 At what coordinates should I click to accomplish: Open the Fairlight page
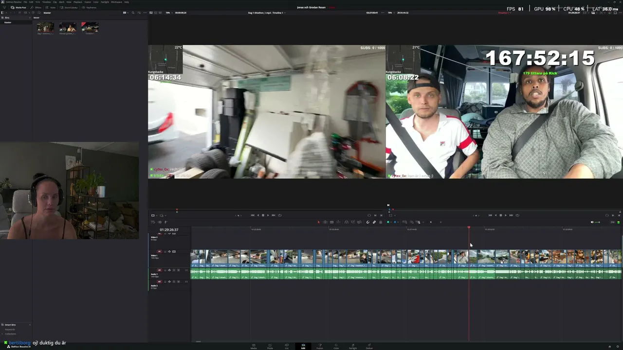(x=353, y=346)
